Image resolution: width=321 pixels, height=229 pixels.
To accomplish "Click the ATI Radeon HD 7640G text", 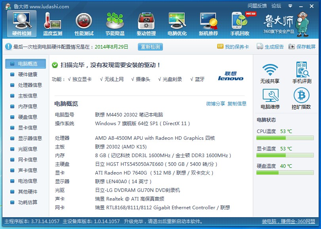I will point(155,173).
